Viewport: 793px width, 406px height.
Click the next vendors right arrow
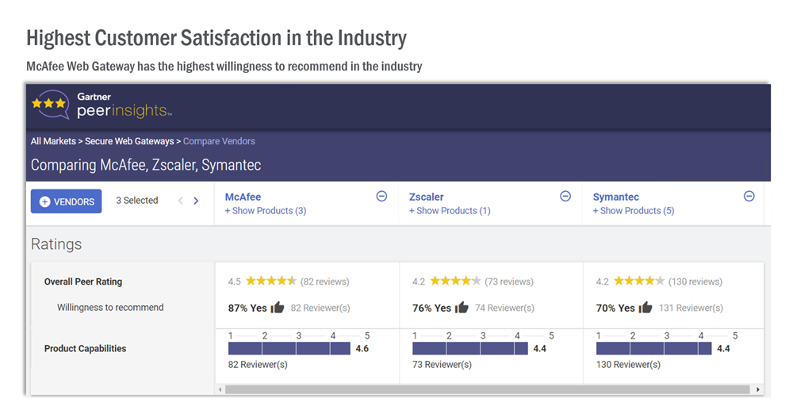196,201
